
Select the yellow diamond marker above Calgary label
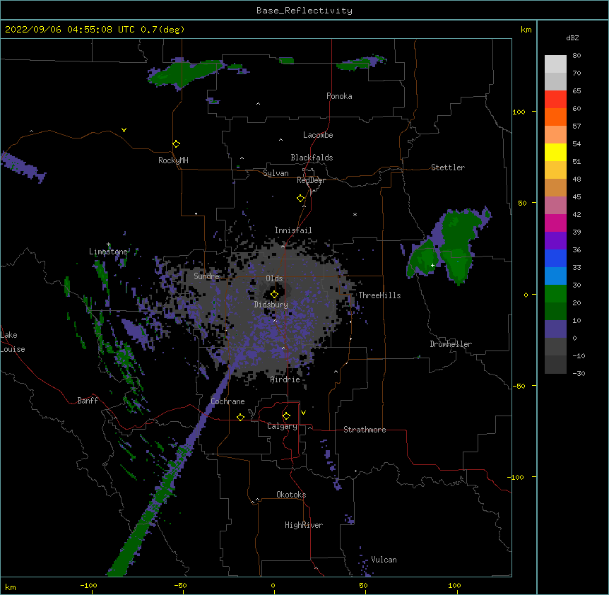point(286,416)
